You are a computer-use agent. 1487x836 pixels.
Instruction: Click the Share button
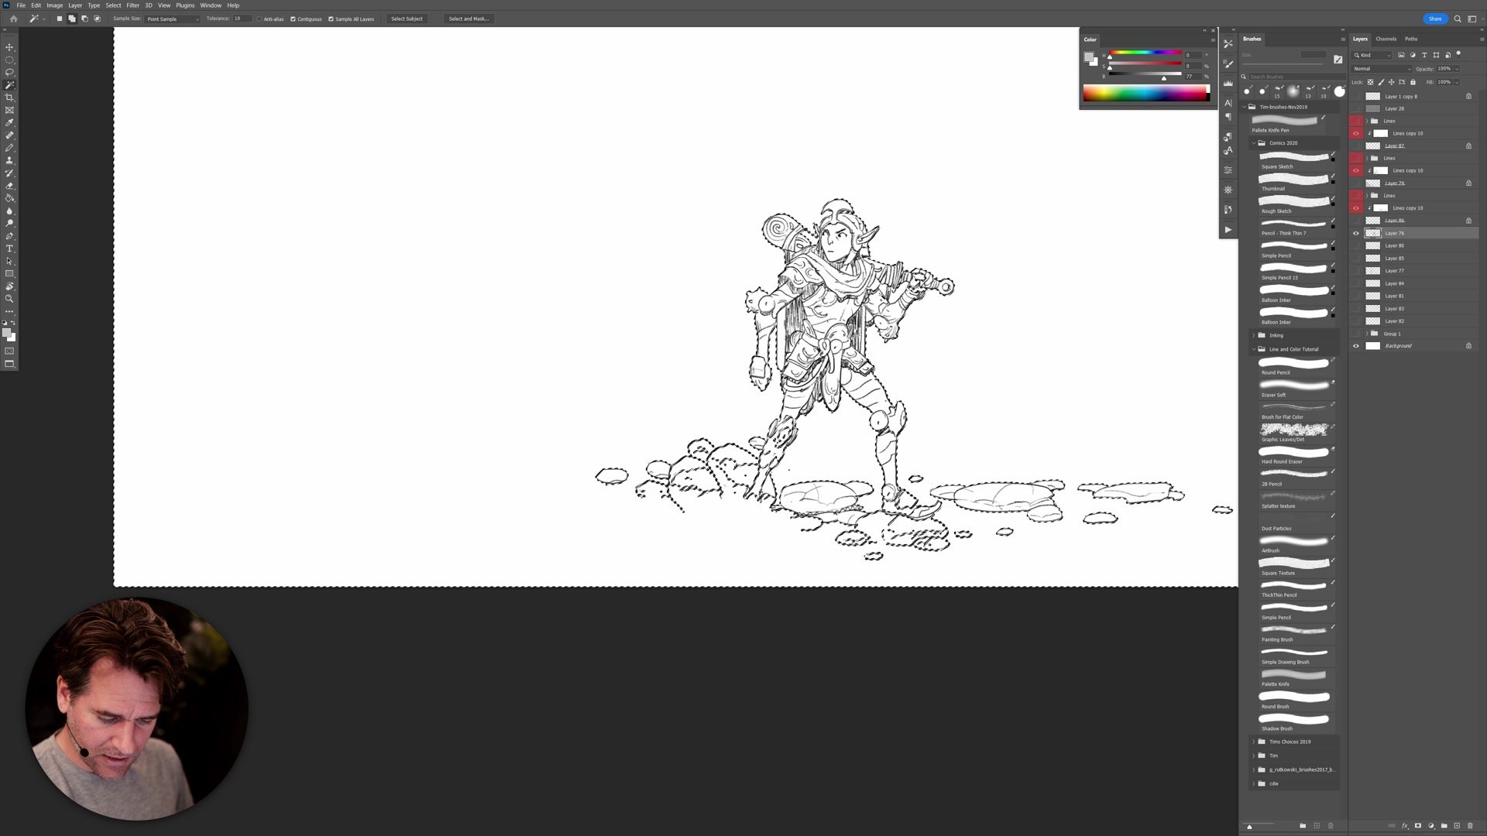tap(1434, 19)
